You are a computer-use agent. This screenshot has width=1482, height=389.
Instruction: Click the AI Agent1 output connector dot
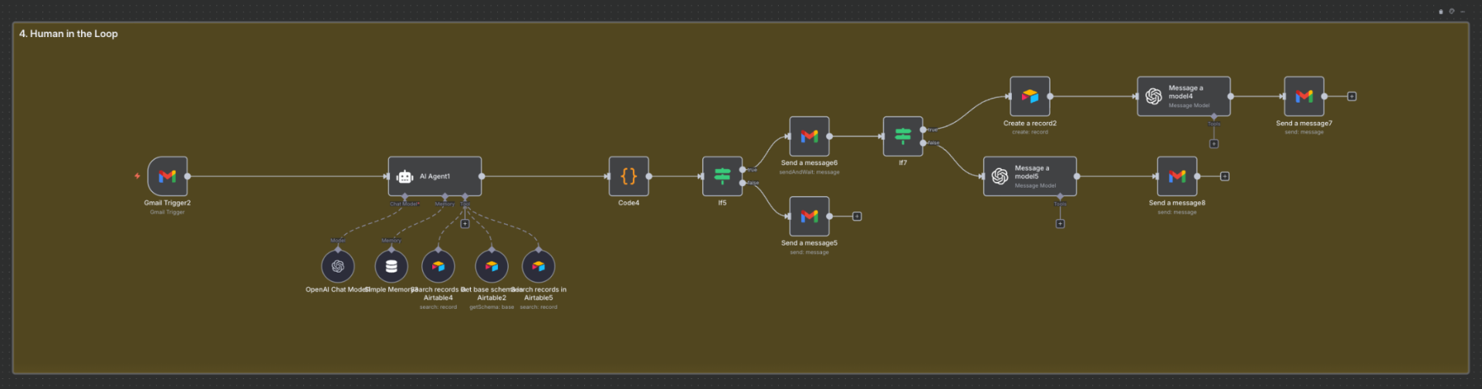pos(482,176)
